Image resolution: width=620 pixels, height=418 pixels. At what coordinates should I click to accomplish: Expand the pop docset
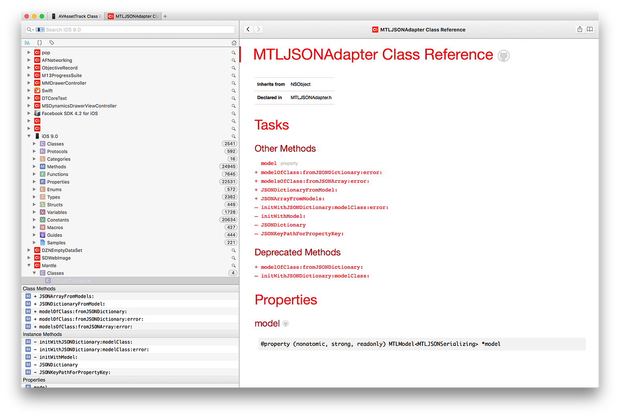(29, 53)
